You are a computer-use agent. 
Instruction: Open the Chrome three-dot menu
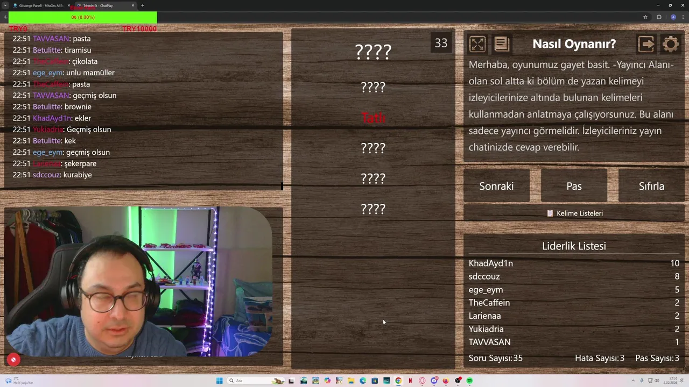(684, 17)
